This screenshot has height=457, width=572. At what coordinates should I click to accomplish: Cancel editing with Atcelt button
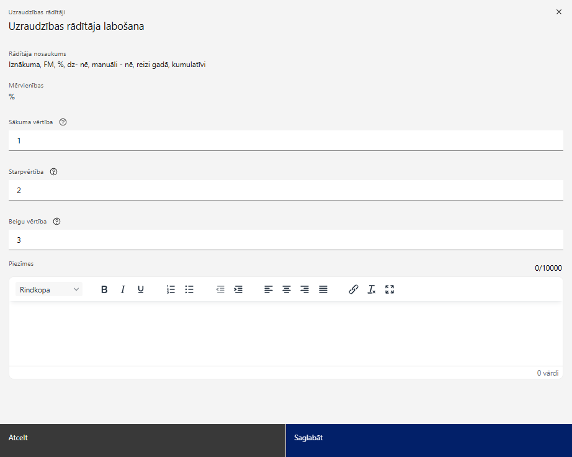[143, 441]
